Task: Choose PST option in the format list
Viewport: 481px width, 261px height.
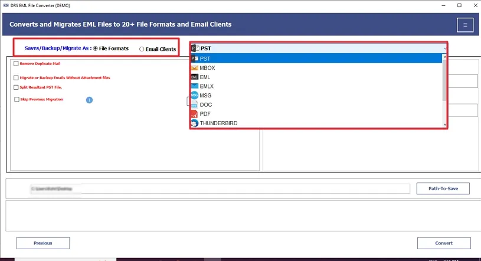Action: click(x=316, y=58)
